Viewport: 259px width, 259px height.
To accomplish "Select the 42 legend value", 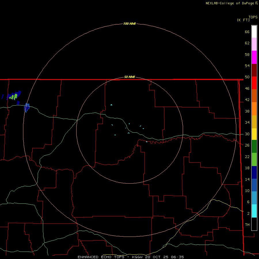I will 247,100.
